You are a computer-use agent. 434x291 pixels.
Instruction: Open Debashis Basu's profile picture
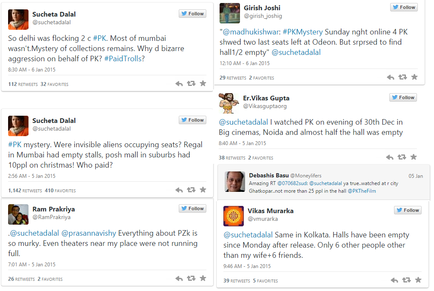(235, 182)
